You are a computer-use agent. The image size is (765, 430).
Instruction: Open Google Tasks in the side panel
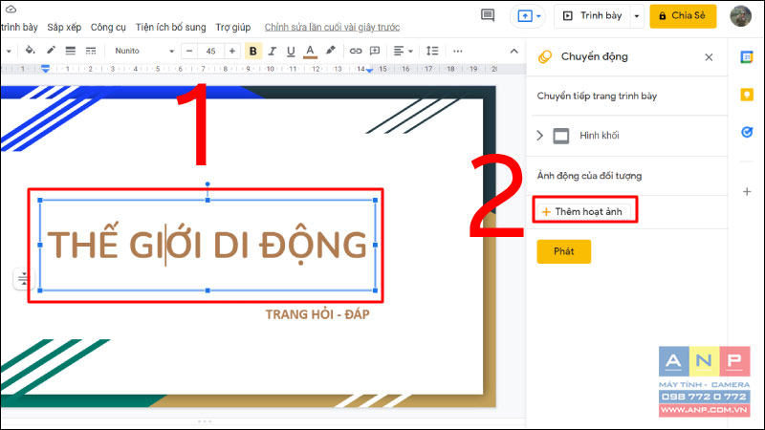pos(747,132)
